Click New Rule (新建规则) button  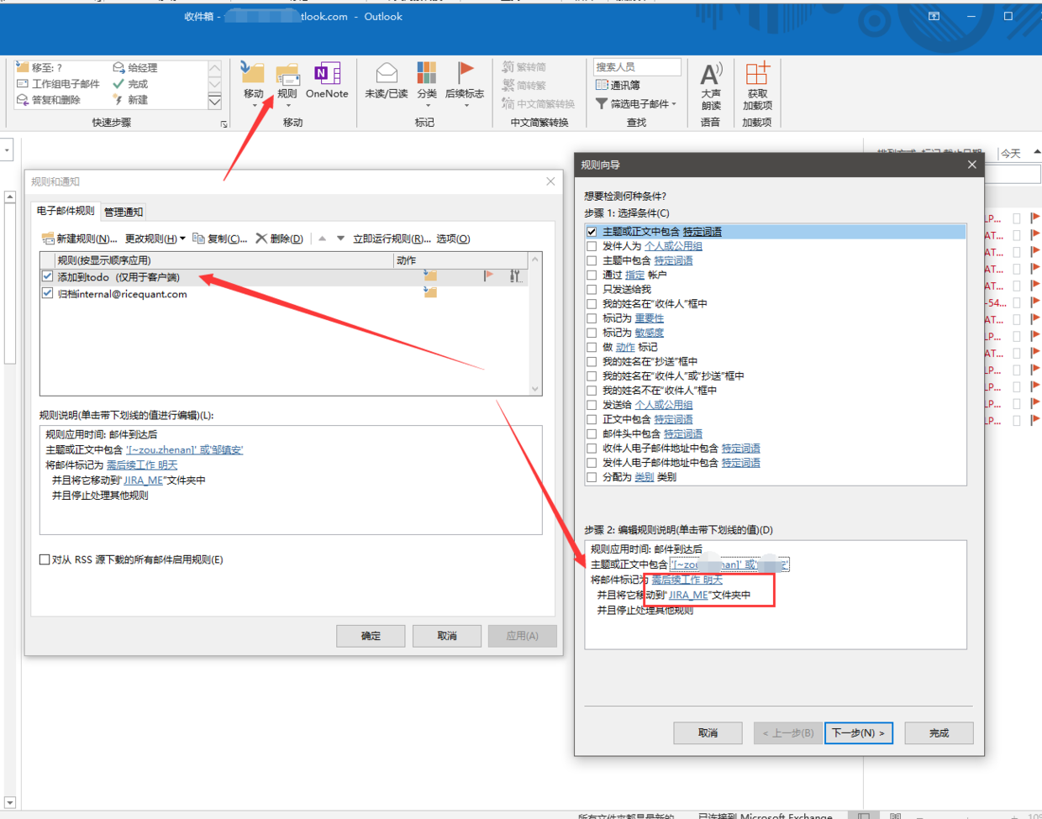[79, 239]
